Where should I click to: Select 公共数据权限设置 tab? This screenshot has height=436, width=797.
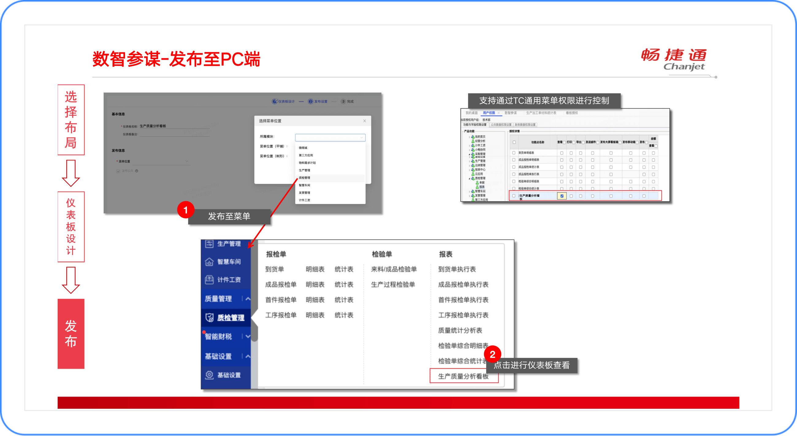pyautogui.click(x=501, y=125)
